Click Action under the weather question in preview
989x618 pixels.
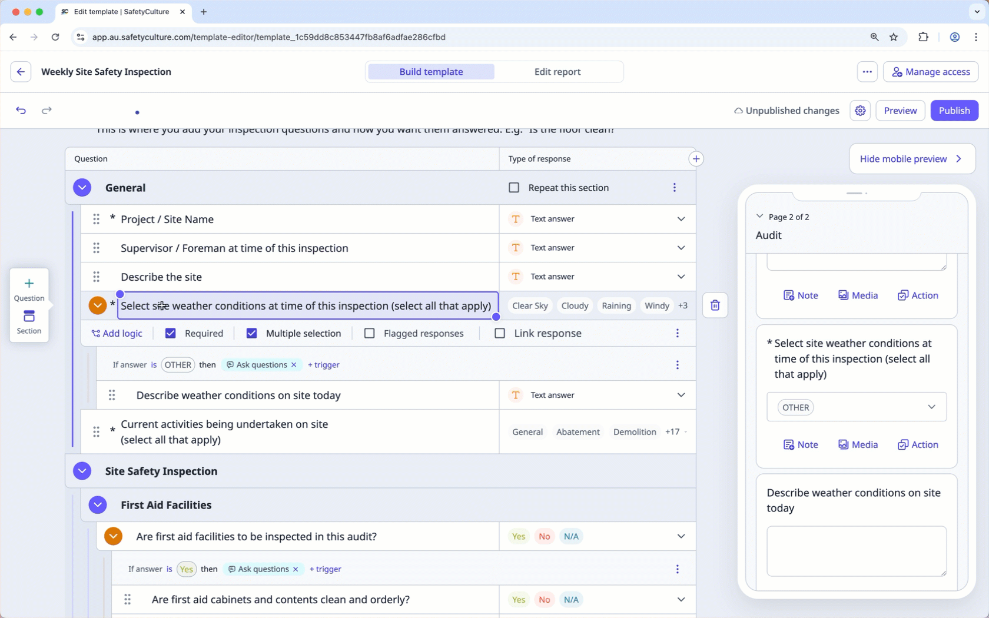(x=918, y=444)
